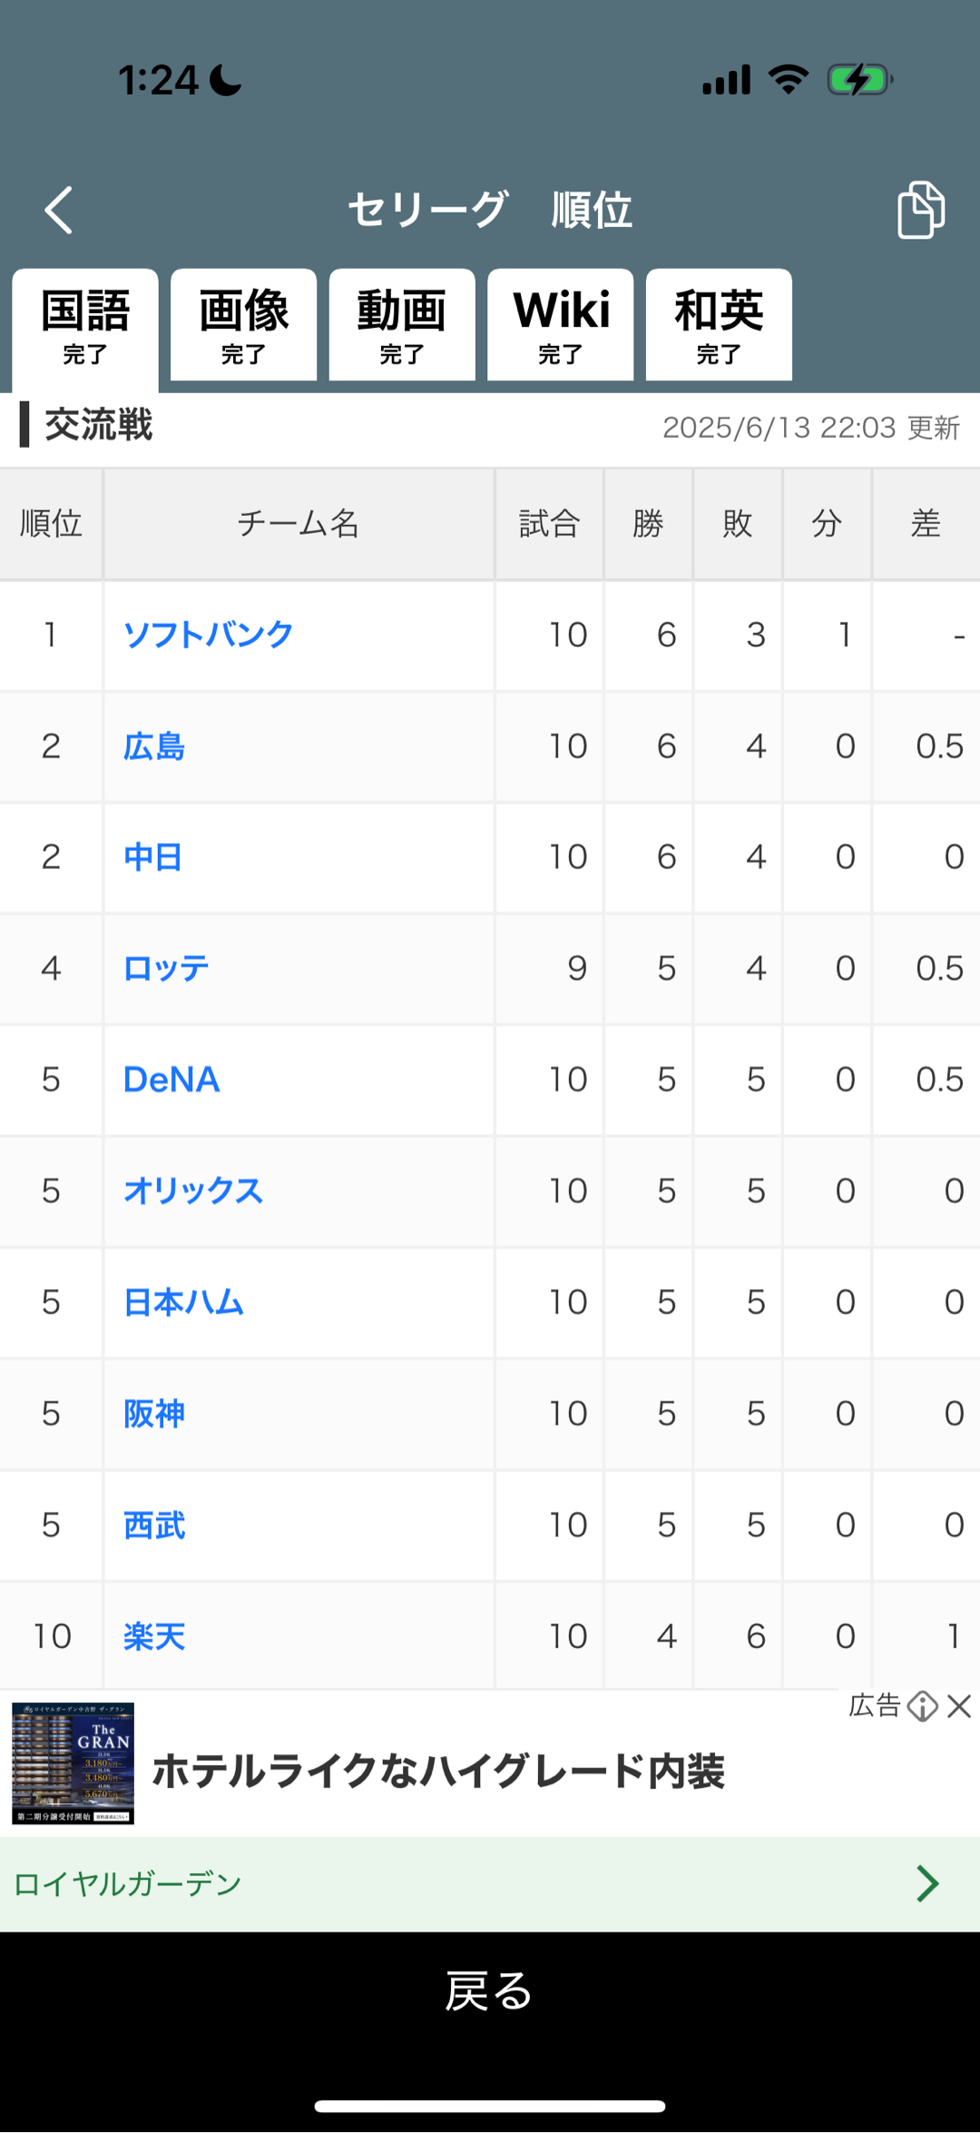Open the ロッテ team link

(x=166, y=969)
